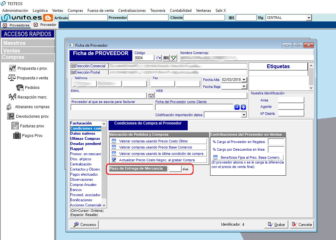Select Observaciones in section list
This screenshot has width=336, height=240.
[82, 180]
